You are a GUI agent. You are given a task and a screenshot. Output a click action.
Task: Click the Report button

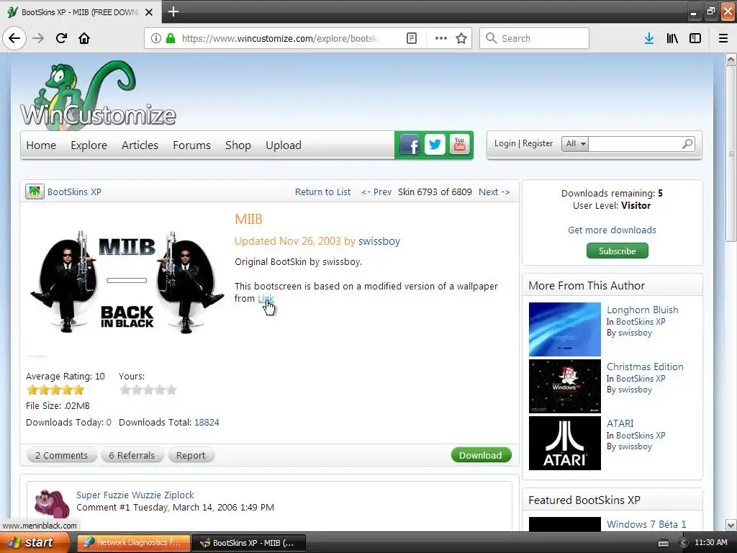pos(190,455)
